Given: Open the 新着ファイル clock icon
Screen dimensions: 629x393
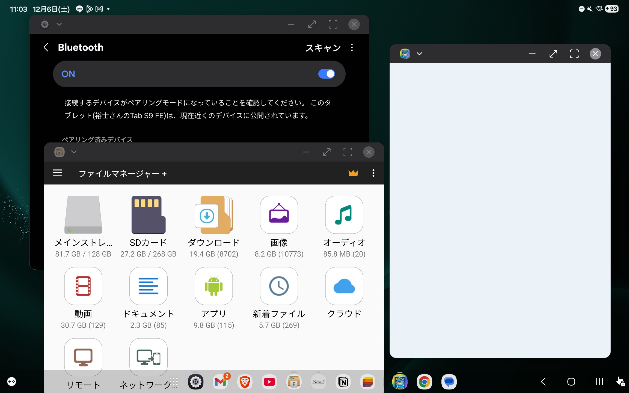Looking at the screenshot, I should click(x=279, y=286).
